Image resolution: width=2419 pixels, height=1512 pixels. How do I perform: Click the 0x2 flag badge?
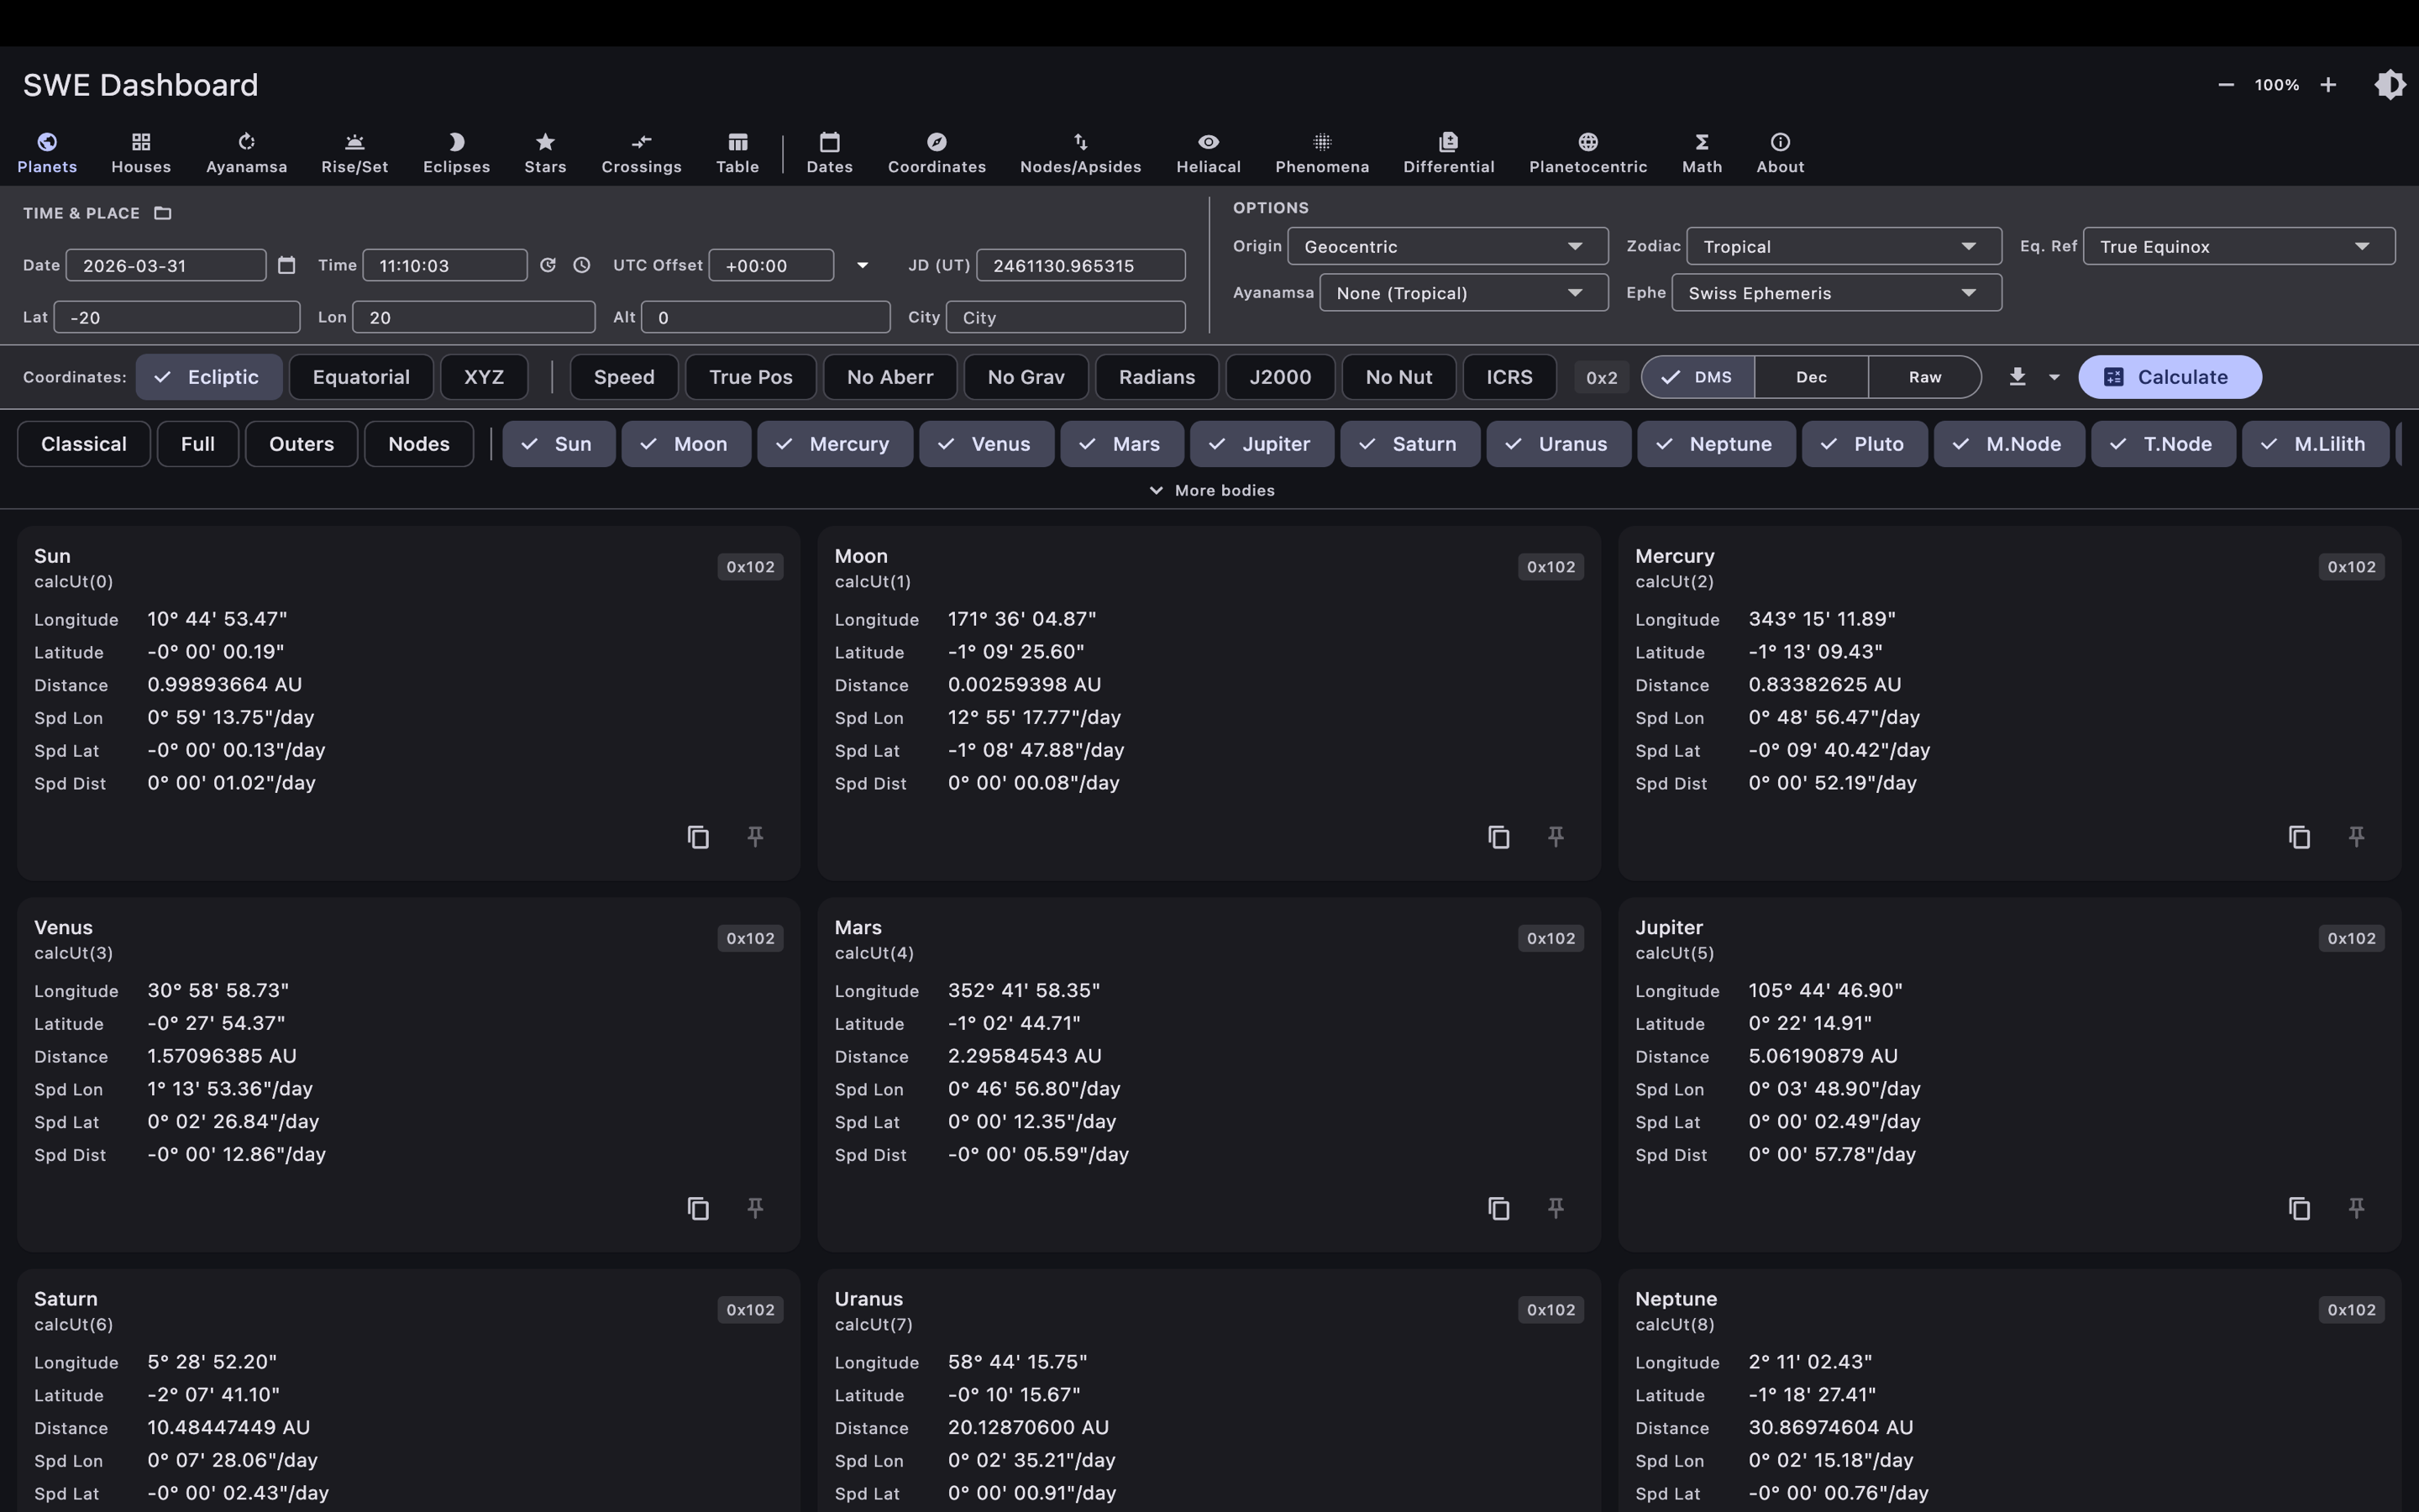[x=1602, y=377]
